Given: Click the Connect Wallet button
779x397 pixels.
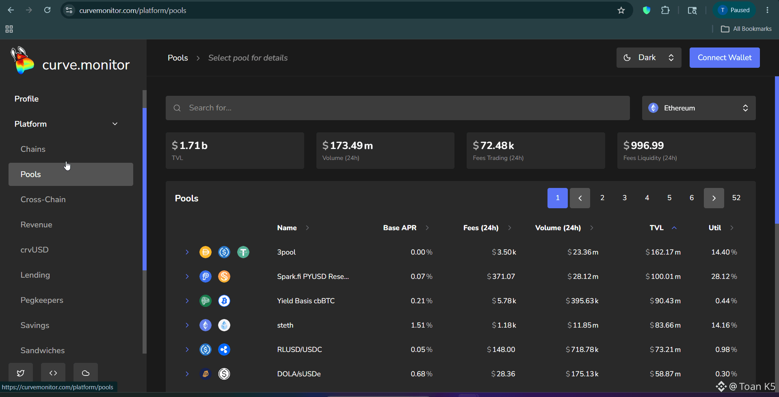Looking at the screenshot, I should click(x=725, y=58).
